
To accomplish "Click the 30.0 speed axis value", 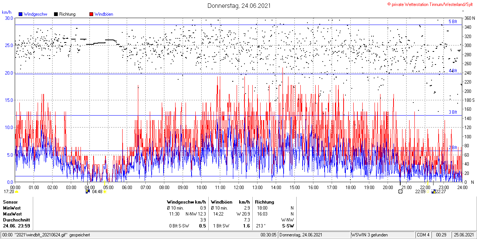I will click(9, 18).
